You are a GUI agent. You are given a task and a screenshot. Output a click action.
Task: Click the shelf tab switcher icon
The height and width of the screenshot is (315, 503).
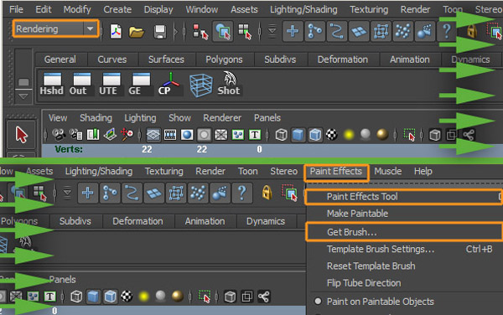23,82
